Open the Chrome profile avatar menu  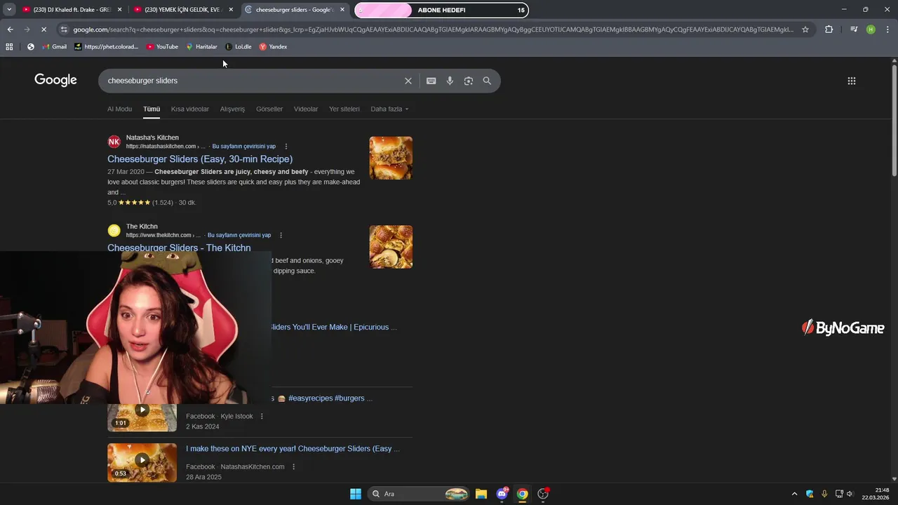click(871, 29)
